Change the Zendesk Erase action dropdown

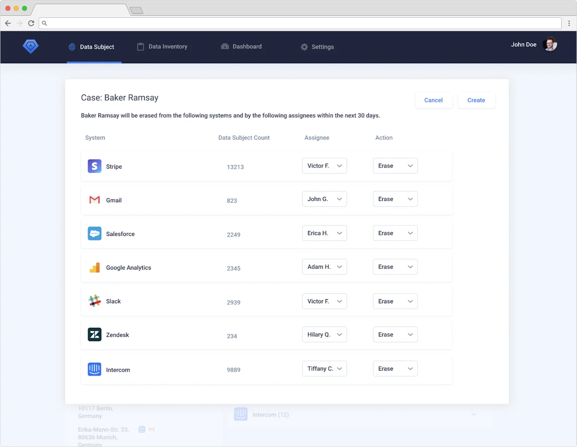[x=395, y=334]
